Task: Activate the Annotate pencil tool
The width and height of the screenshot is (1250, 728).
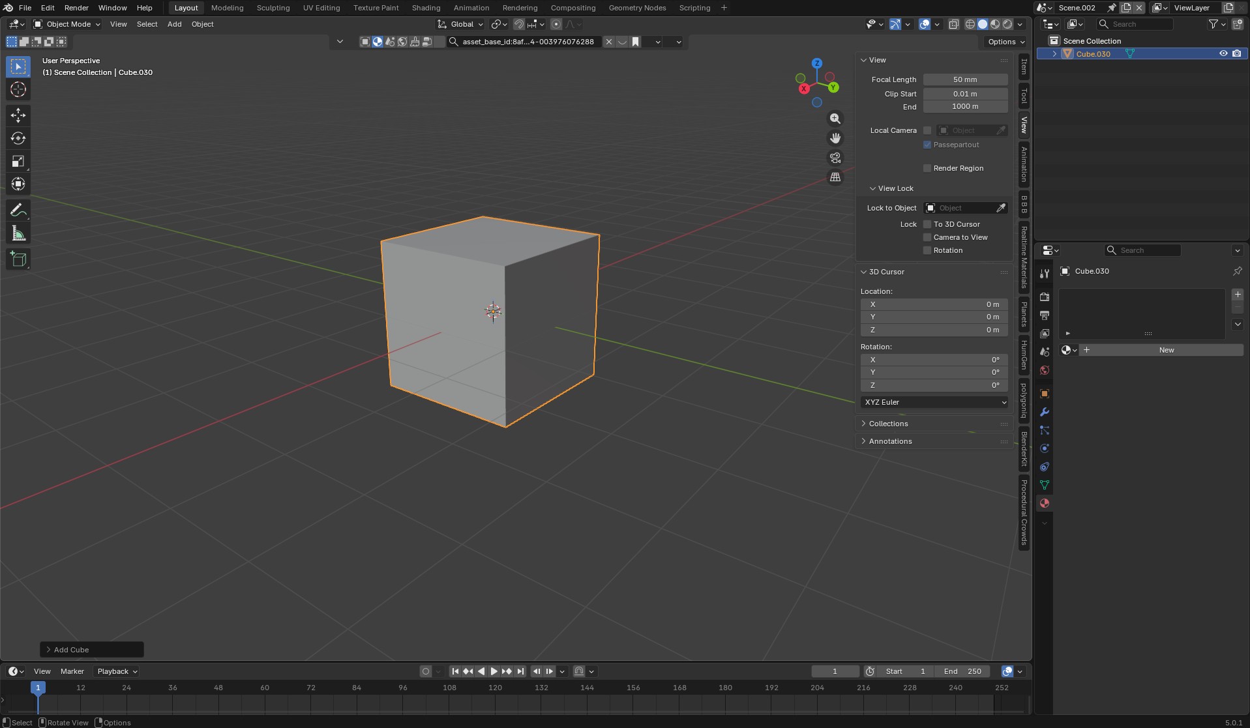Action: click(18, 211)
